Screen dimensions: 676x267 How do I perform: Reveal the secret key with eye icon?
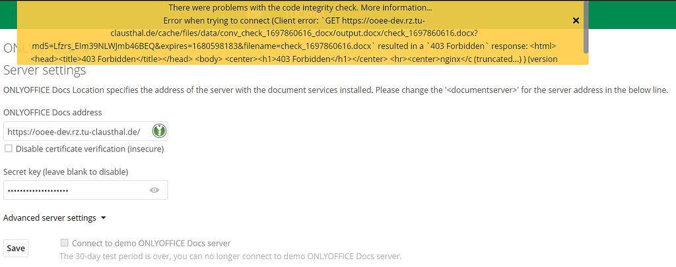tap(154, 190)
